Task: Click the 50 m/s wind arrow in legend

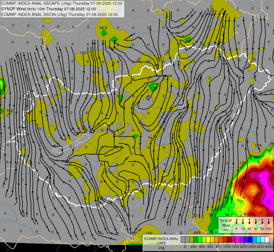Action: [262, 221]
